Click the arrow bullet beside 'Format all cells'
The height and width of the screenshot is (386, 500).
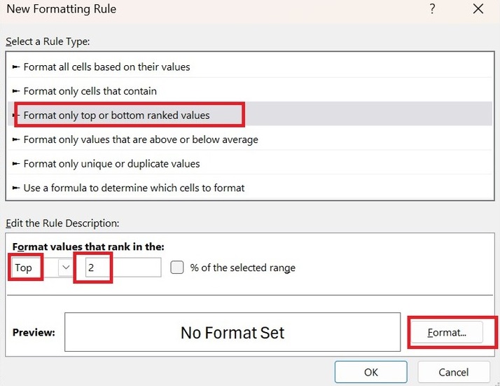tap(16, 67)
